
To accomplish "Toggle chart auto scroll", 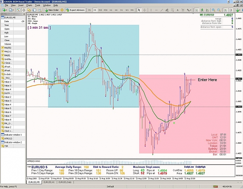I will pyautogui.click(x=226, y=10).
